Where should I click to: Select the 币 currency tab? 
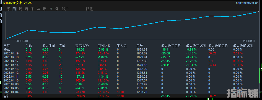[x=45, y=9]
